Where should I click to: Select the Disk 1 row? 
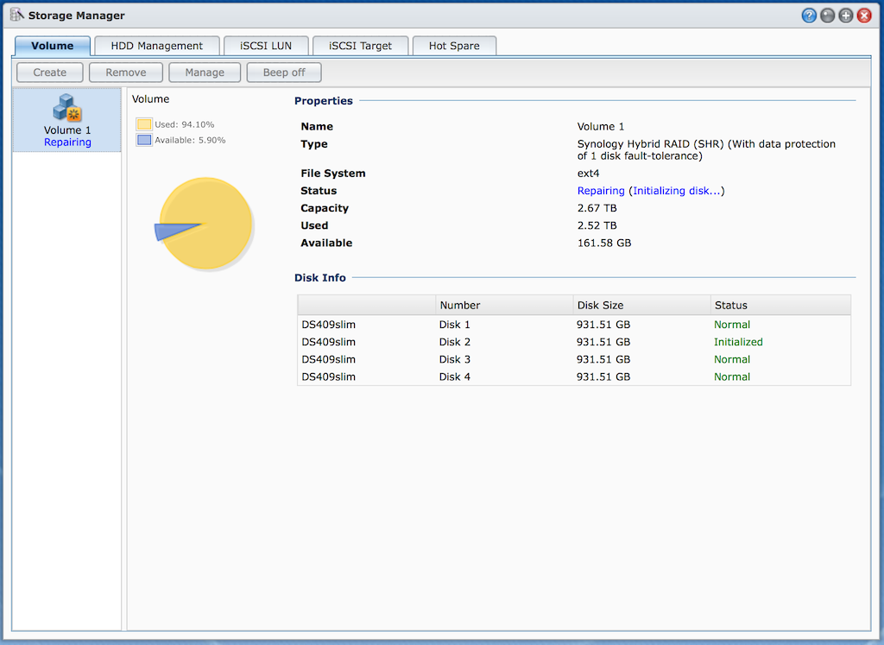(x=574, y=324)
